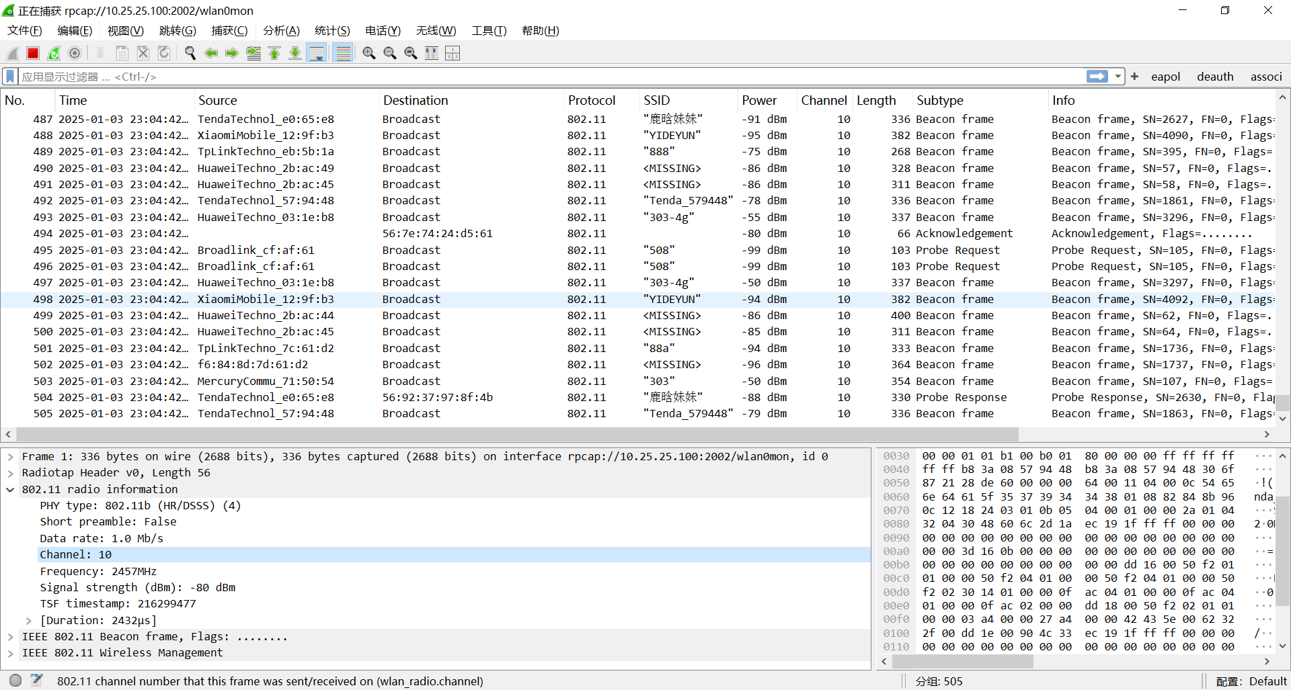
Task: Open capture options settings
Action: point(75,53)
